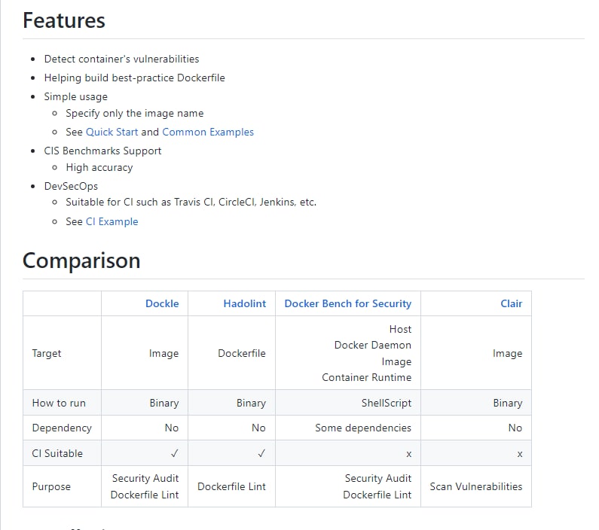Click the x in Docker Bench CI Suitable cell
The width and height of the screenshot is (599, 530).
coord(408,454)
